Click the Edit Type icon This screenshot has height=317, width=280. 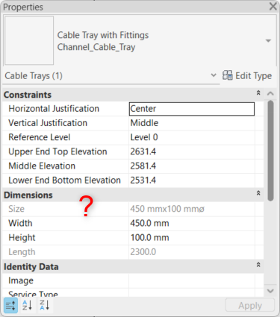pos(228,75)
